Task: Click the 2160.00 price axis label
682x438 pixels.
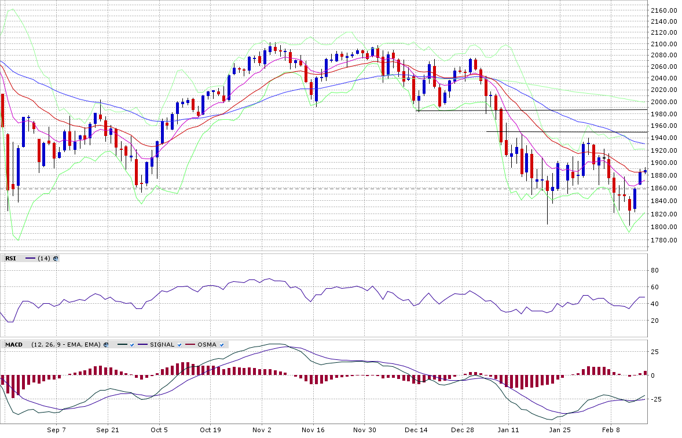Action: pos(664,10)
